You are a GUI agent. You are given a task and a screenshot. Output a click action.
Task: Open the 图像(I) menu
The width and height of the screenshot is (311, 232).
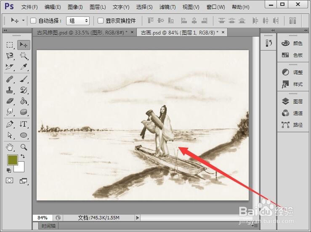75,7
